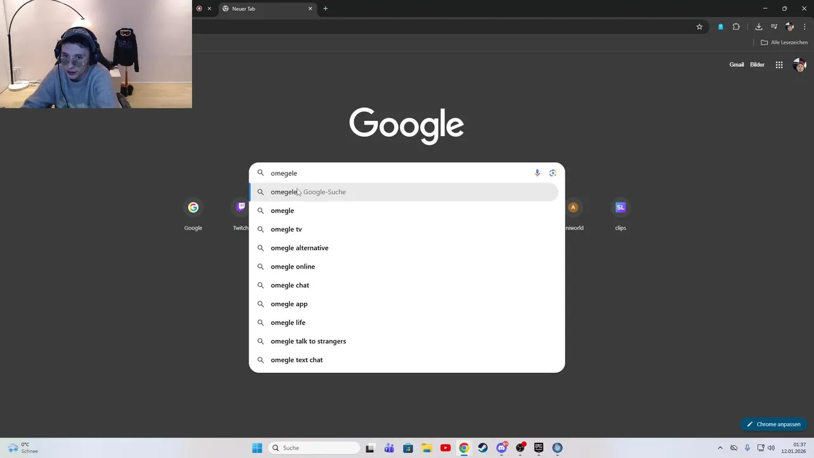Open File Explorer from taskbar
The width and height of the screenshot is (814, 458).
click(x=427, y=448)
